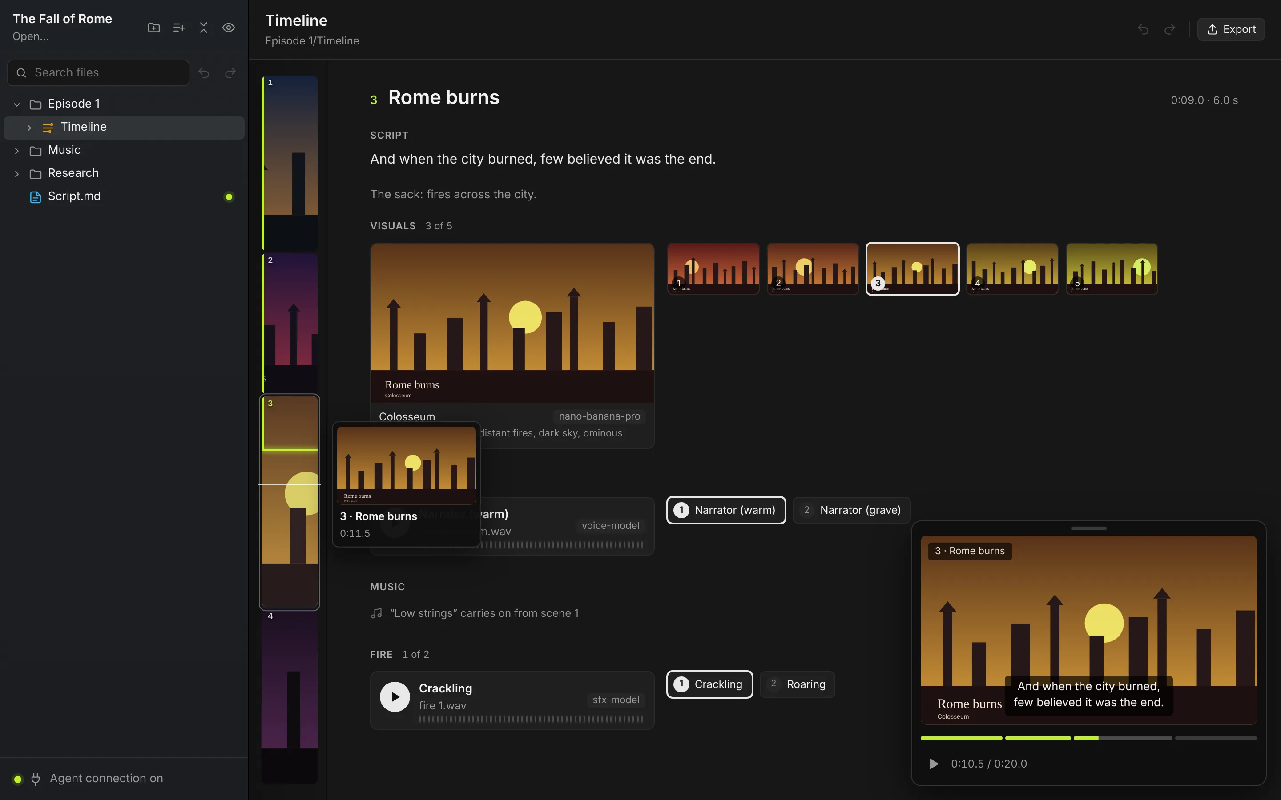Select the Narrator (warm) voice option
Screen dimensions: 1281x800
[x=726, y=510]
